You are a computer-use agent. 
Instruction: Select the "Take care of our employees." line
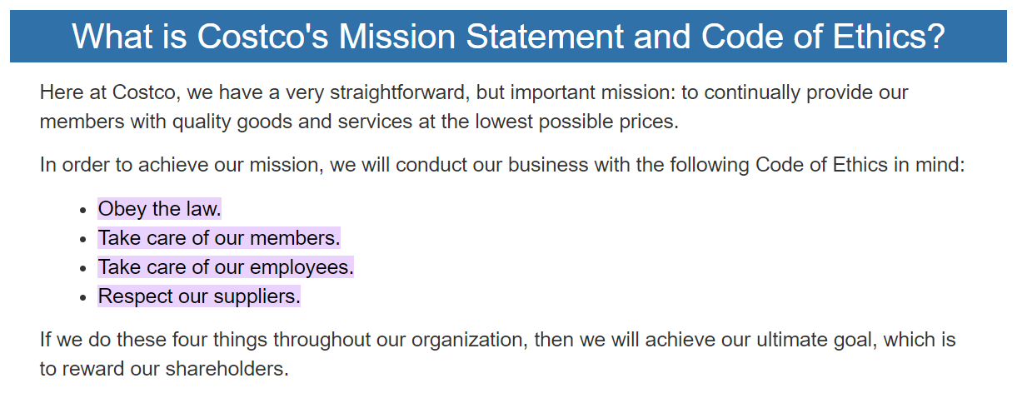tap(226, 267)
